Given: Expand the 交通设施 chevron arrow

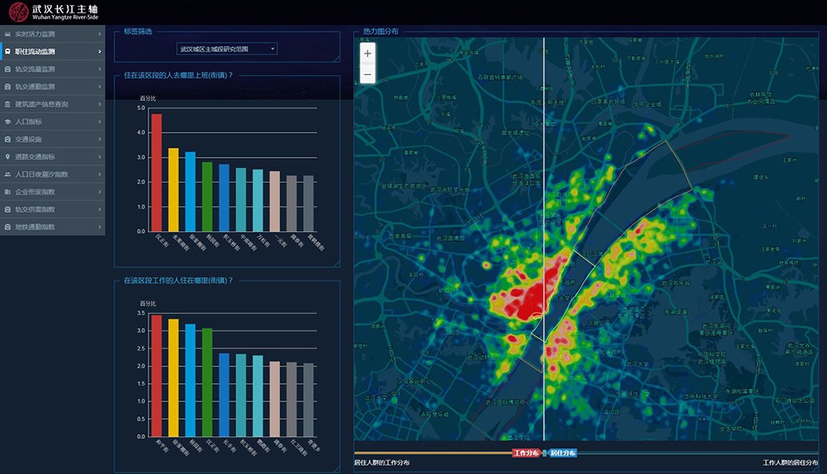Looking at the screenshot, I should coord(99,139).
